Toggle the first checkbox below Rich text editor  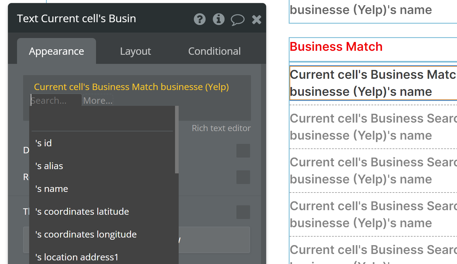243,151
